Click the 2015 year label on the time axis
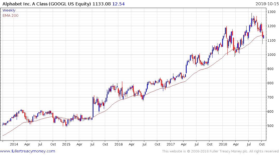This screenshot has height=155, width=279. 66,144
